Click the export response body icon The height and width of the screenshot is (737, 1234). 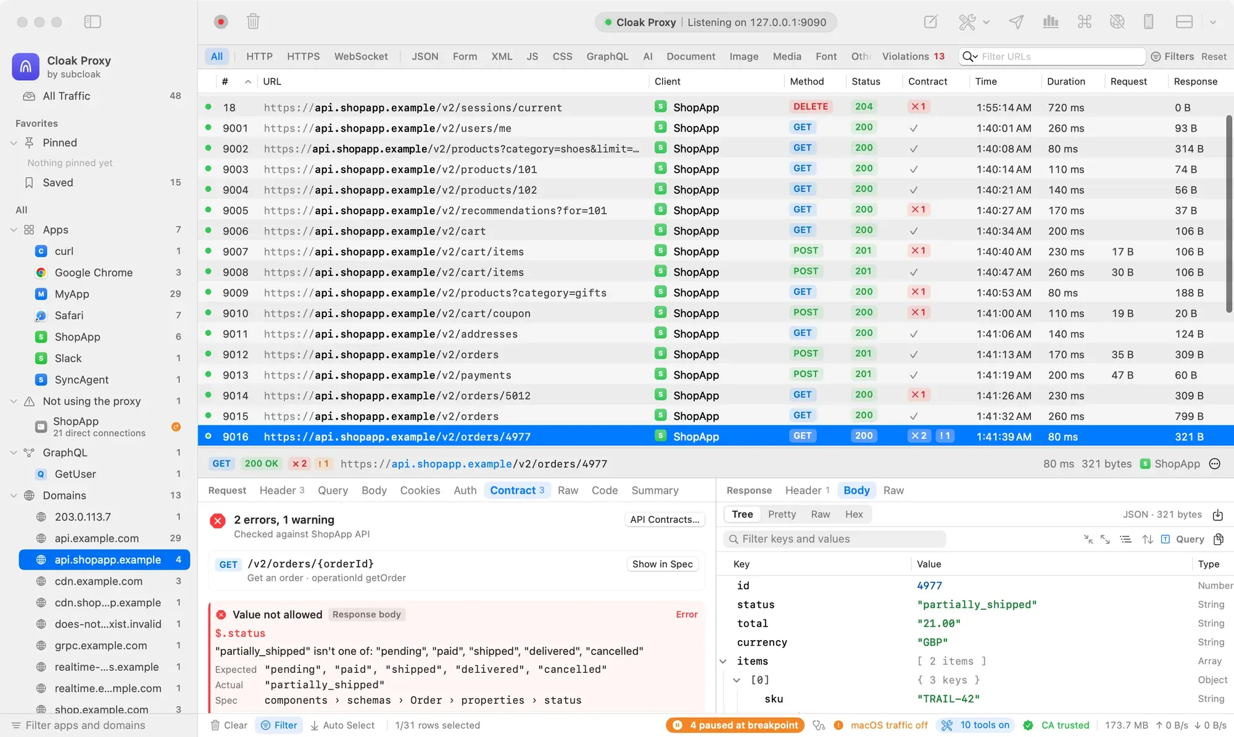click(1218, 515)
